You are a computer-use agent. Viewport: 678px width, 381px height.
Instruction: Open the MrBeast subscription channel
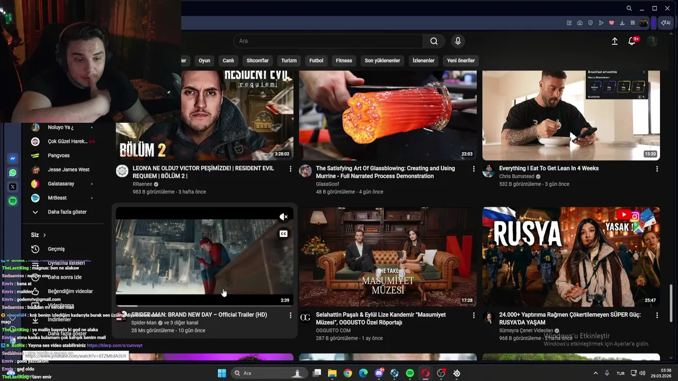pos(57,198)
